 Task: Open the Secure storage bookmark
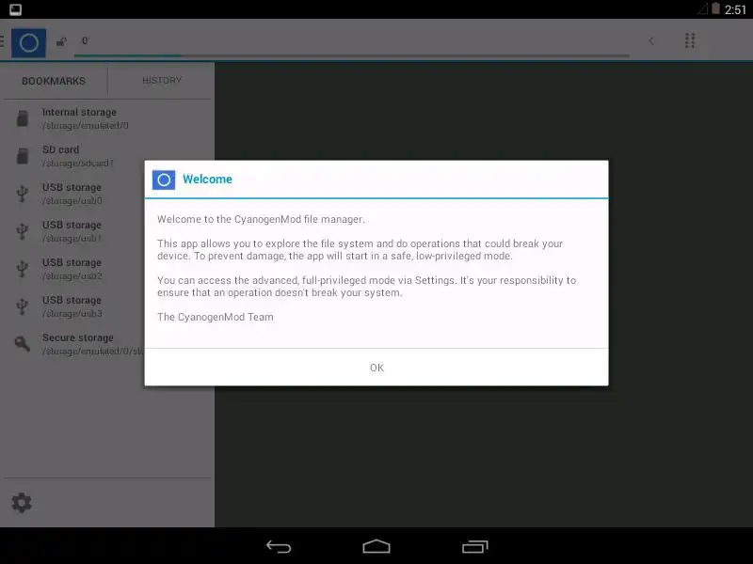(x=74, y=344)
